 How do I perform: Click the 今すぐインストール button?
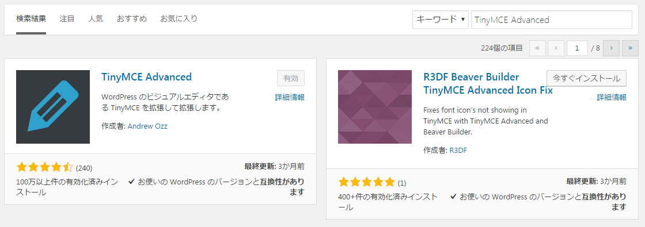[587, 78]
